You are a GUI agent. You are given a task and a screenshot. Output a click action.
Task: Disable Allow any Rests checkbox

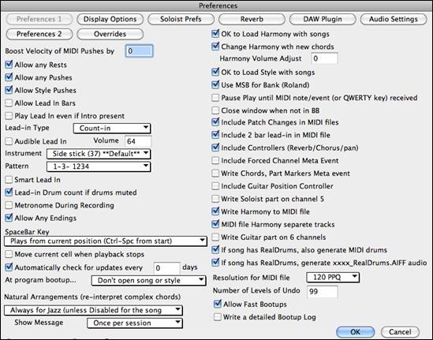(x=9, y=65)
